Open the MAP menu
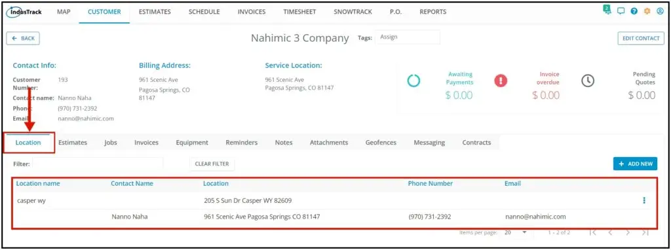This screenshot has width=671, height=250. point(64,12)
